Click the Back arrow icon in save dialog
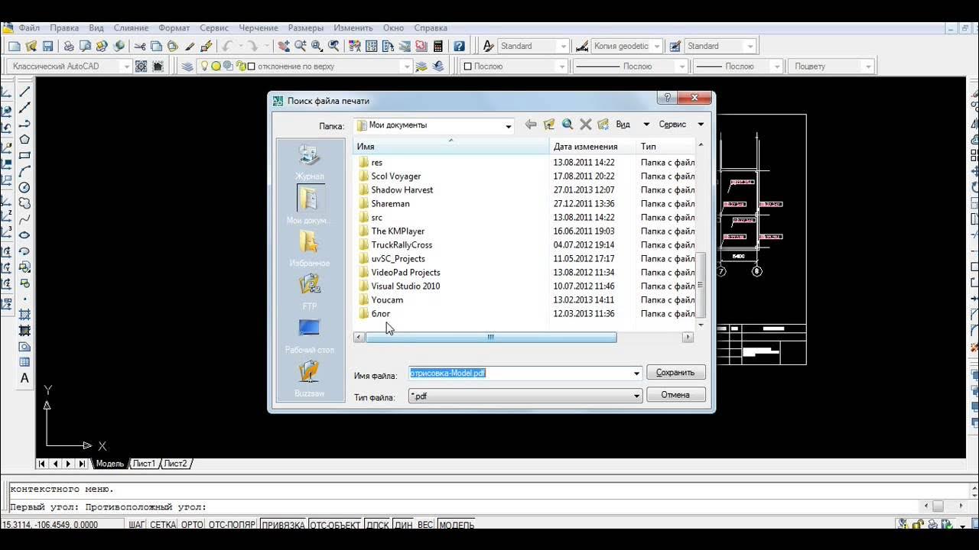The height and width of the screenshot is (550, 979). click(x=531, y=125)
